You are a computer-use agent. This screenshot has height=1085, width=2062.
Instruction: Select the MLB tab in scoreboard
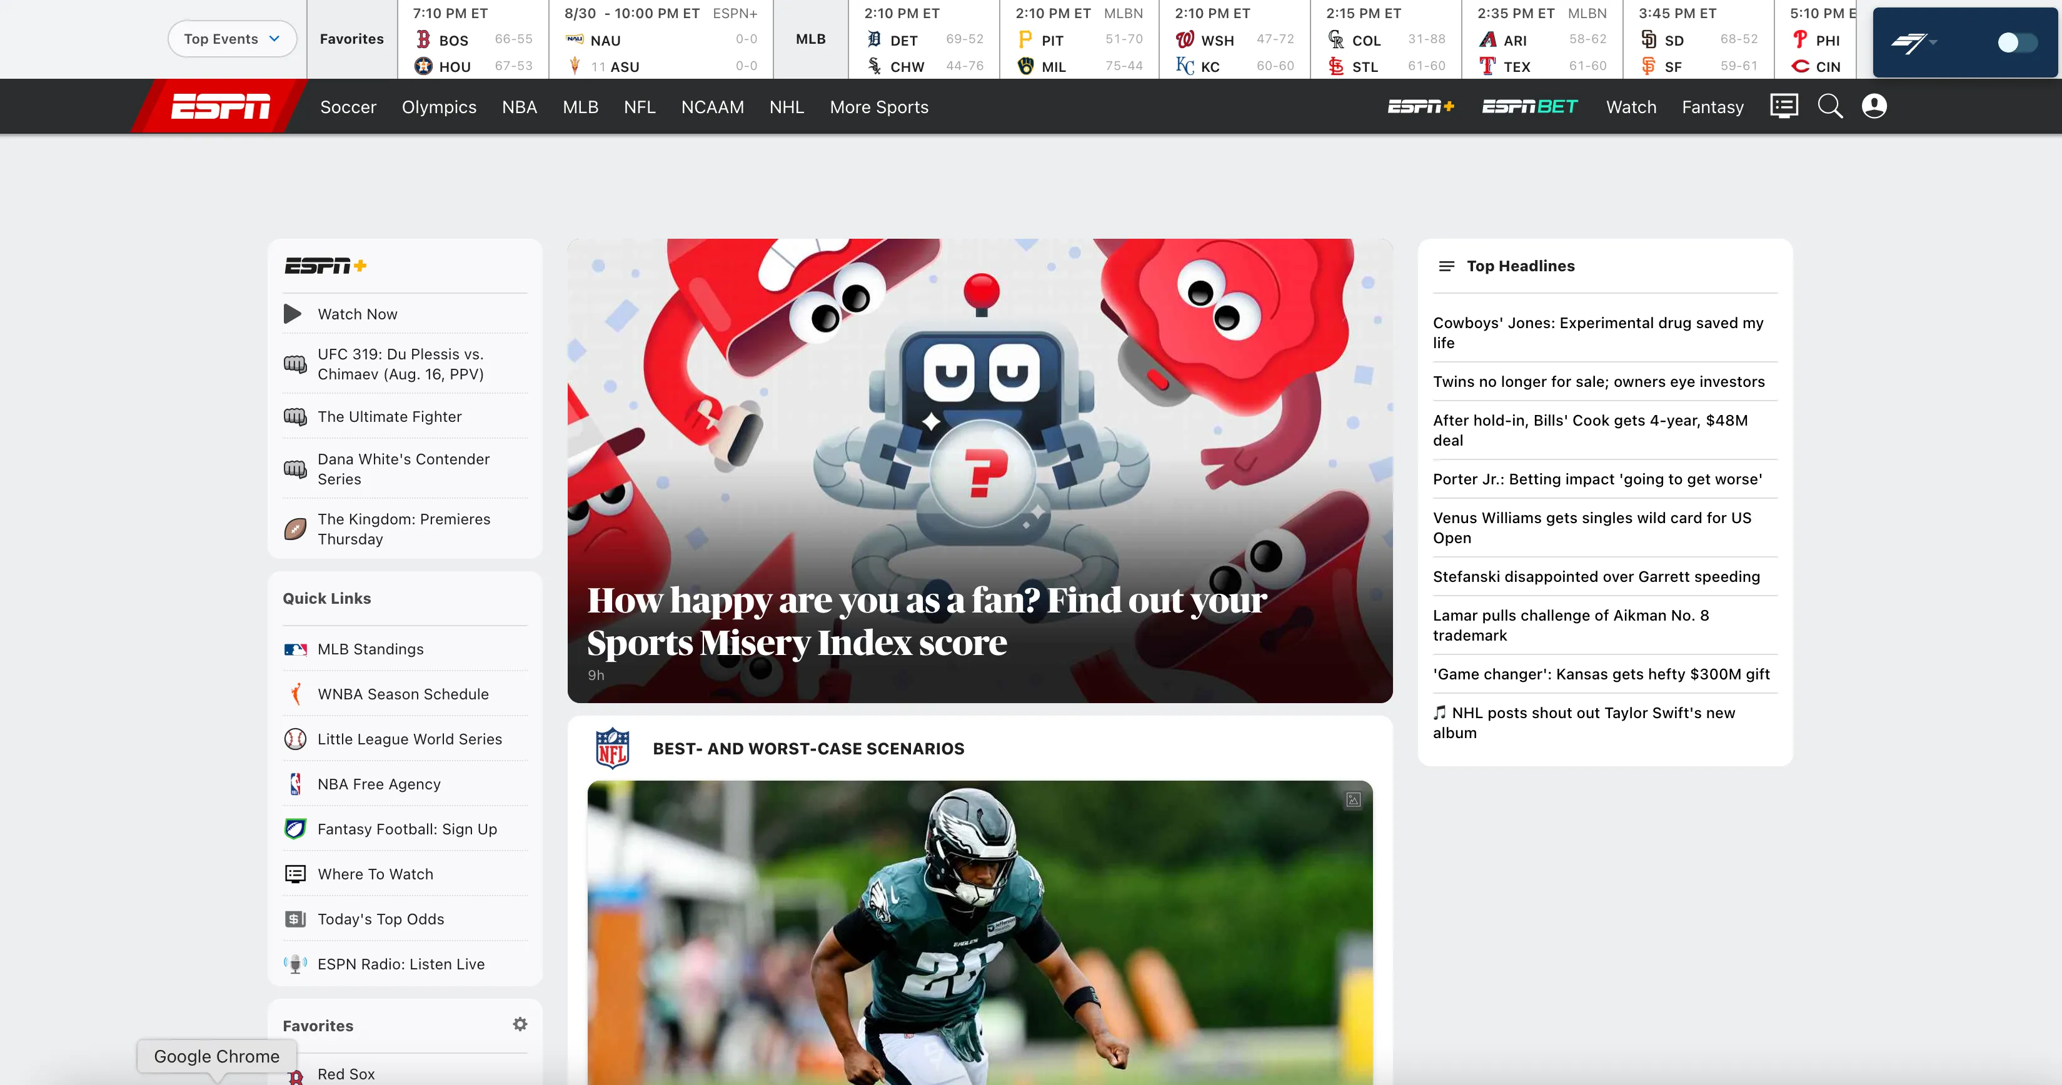coord(810,38)
